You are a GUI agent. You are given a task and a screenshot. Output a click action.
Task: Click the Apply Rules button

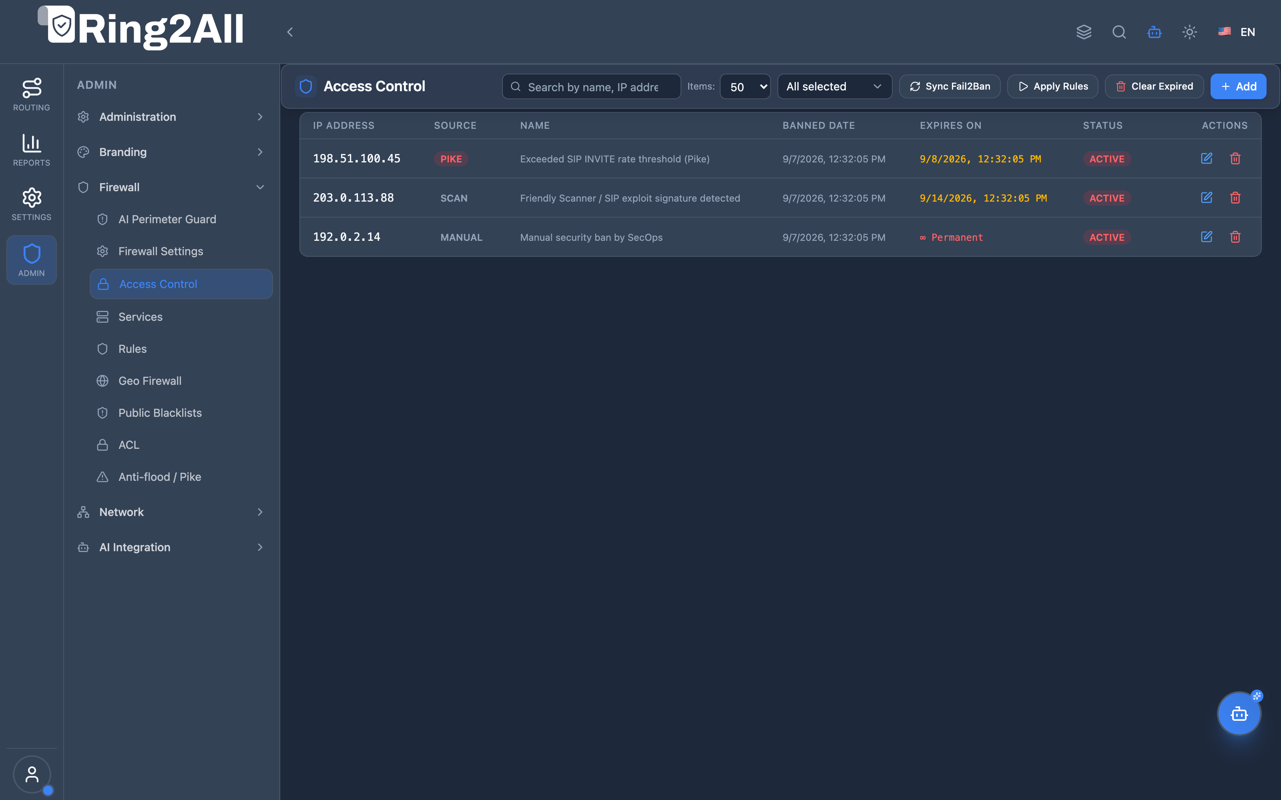click(x=1052, y=86)
